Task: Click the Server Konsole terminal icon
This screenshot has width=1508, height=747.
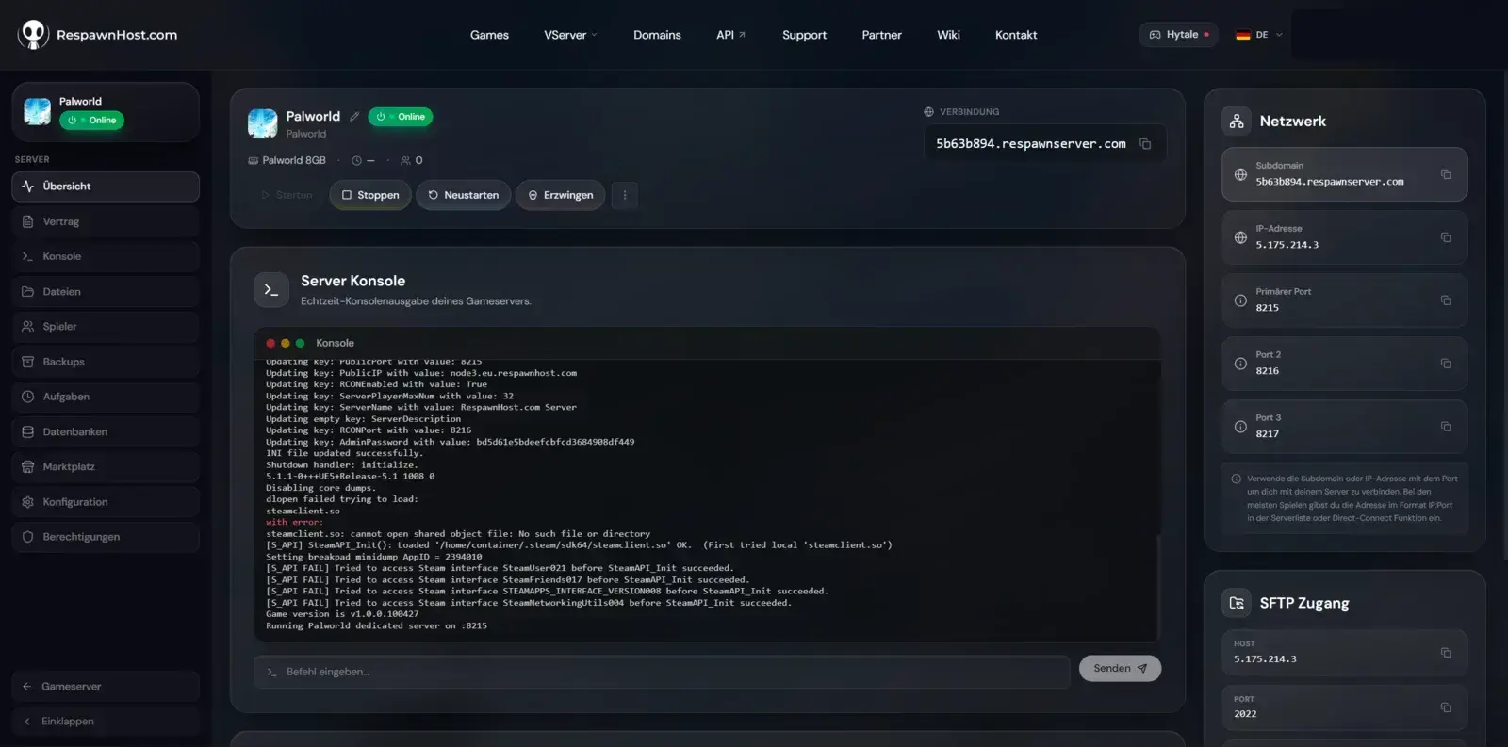Action: point(271,290)
